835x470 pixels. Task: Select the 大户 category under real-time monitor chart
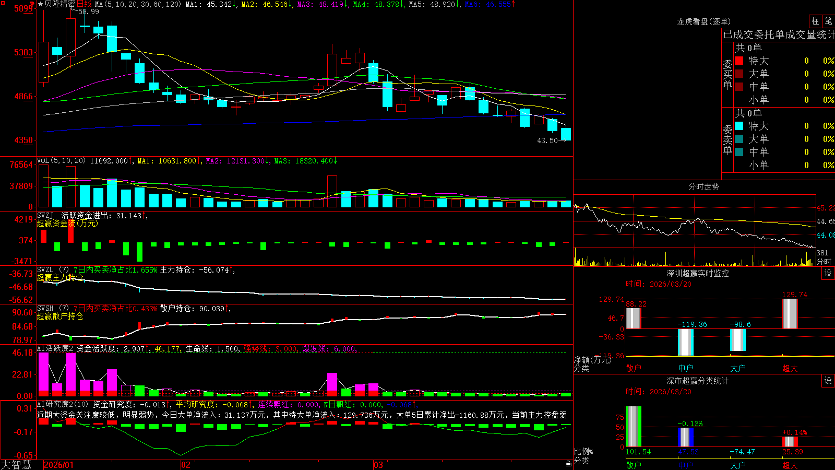(x=738, y=368)
